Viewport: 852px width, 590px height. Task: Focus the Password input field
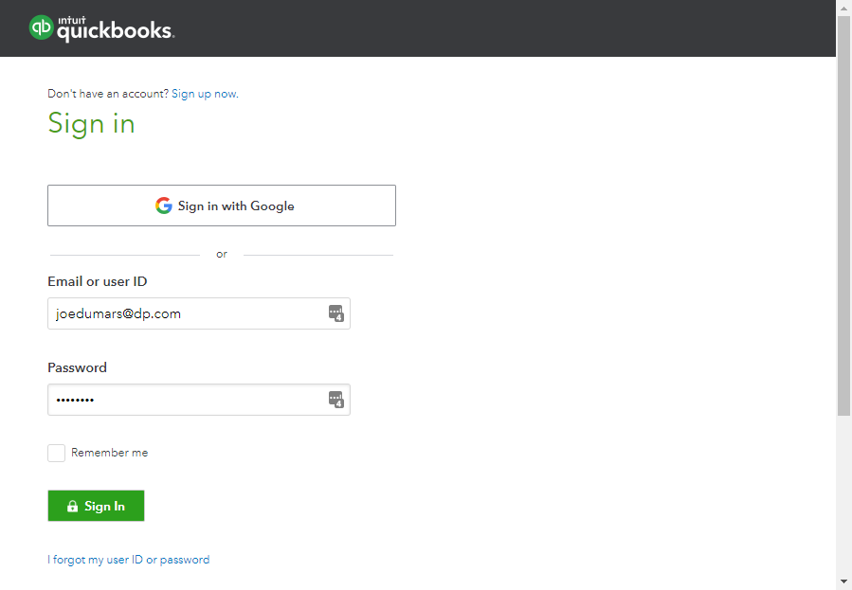tap(185, 400)
